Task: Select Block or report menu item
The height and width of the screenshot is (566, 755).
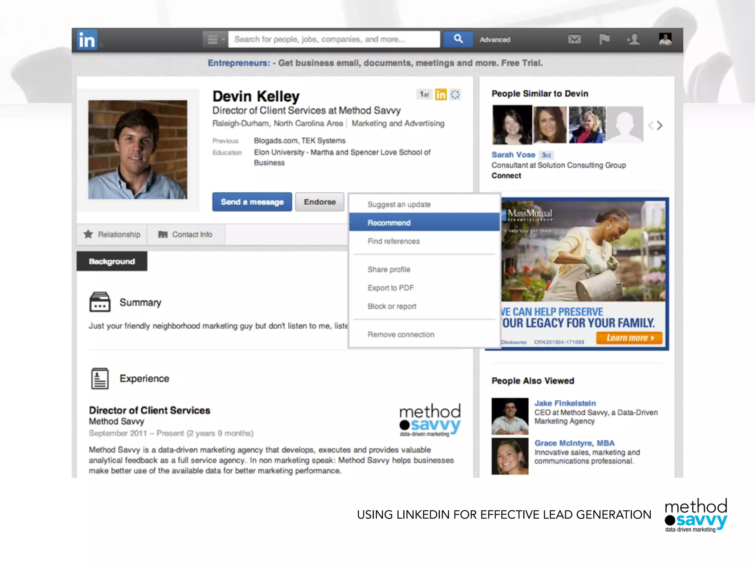Action: 424,306
